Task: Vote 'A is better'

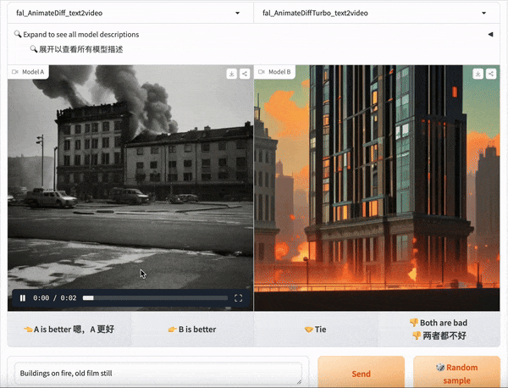Action: 69,330
